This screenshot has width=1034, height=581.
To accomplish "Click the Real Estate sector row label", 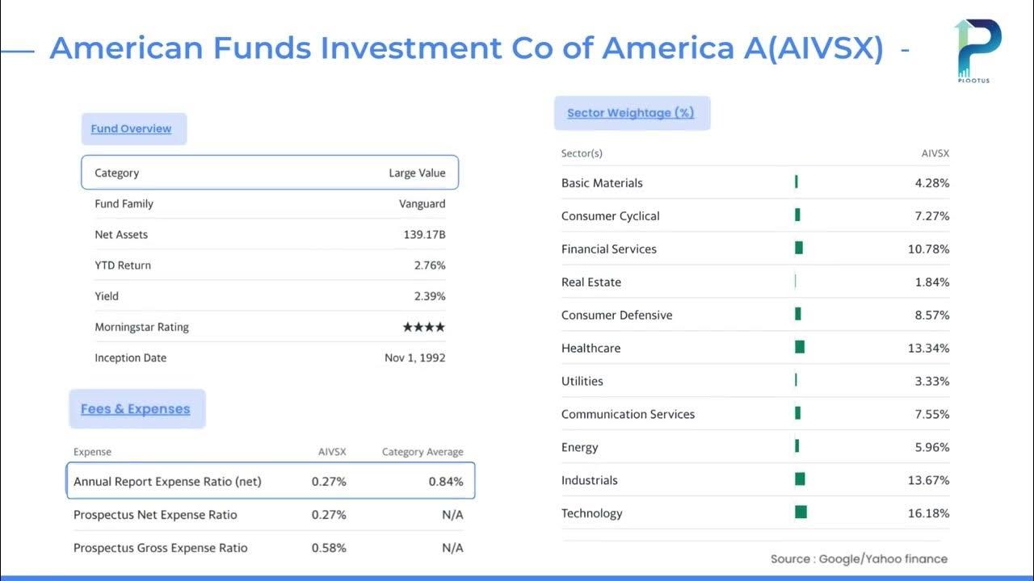I will point(591,282).
